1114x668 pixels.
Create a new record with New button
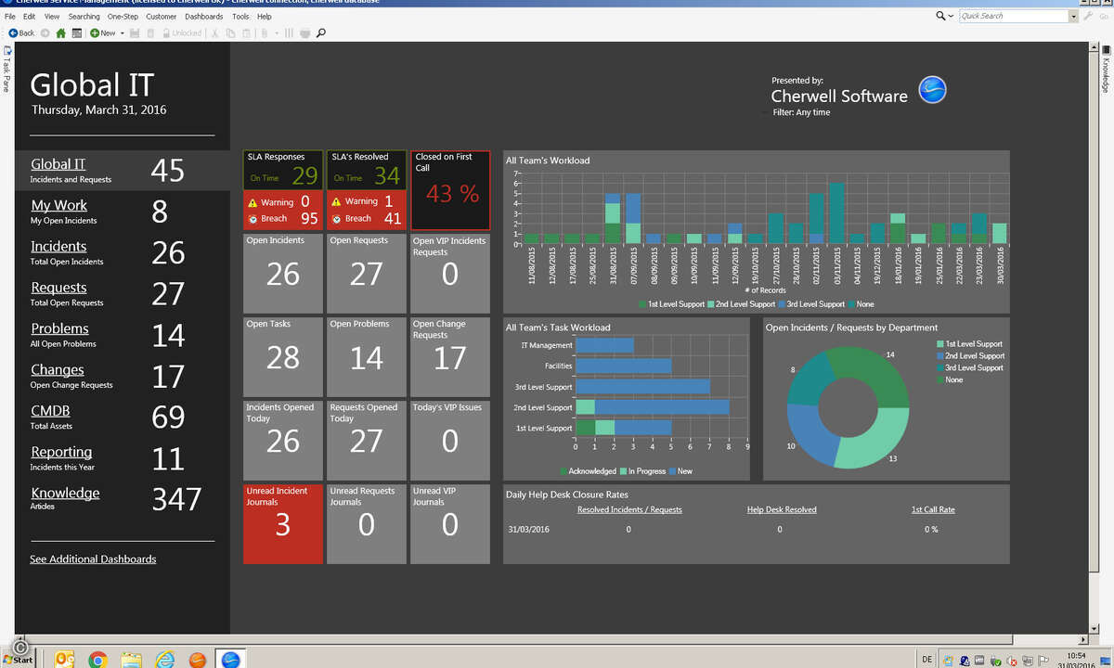103,32
